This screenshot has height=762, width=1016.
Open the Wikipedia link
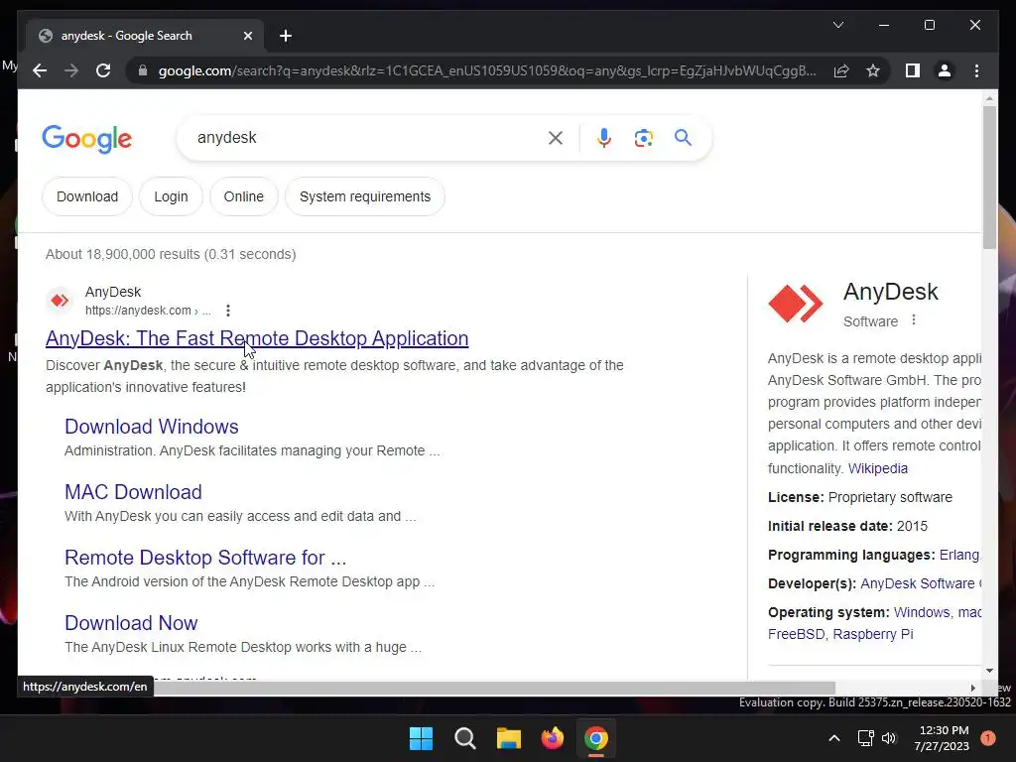(877, 468)
